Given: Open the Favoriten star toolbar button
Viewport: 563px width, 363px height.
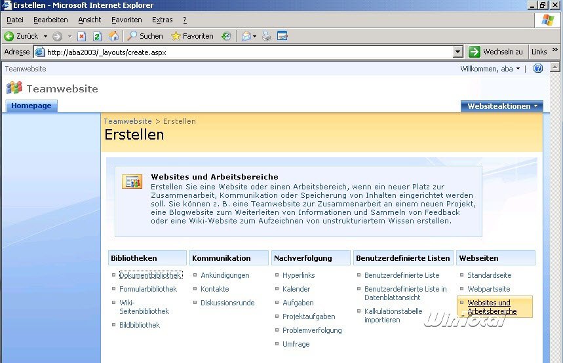Looking at the screenshot, I should point(192,36).
